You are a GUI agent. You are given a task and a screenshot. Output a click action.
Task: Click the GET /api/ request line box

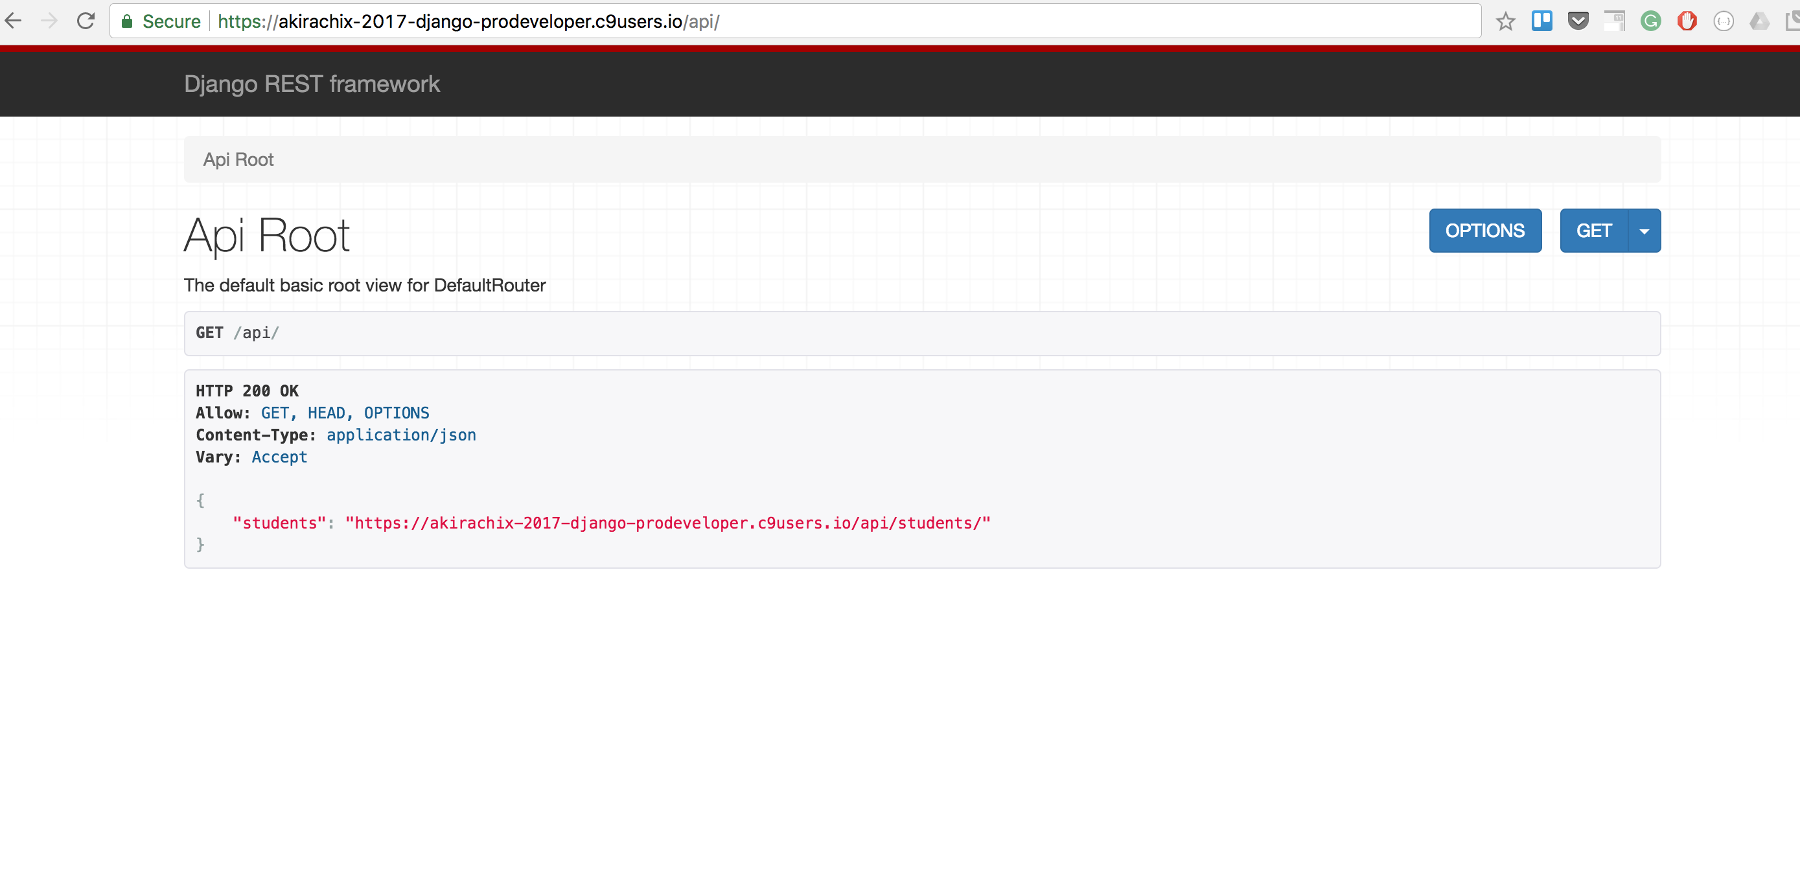pyautogui.click(x=921, y=333)
